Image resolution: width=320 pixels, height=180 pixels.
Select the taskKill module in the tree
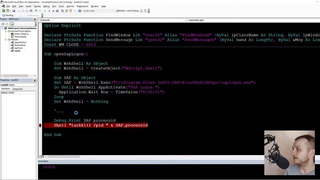[15, 50]
